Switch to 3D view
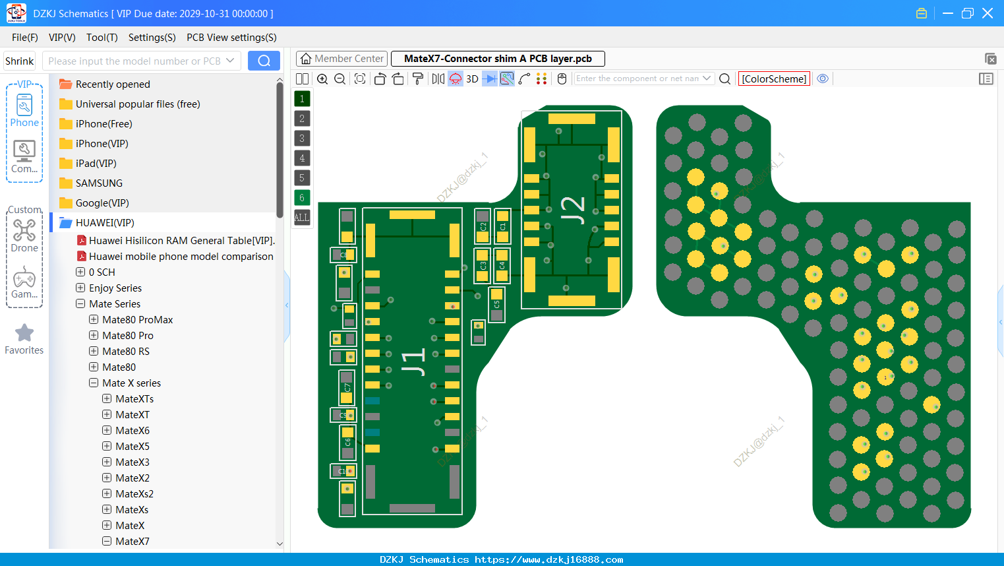 [472, 79]
